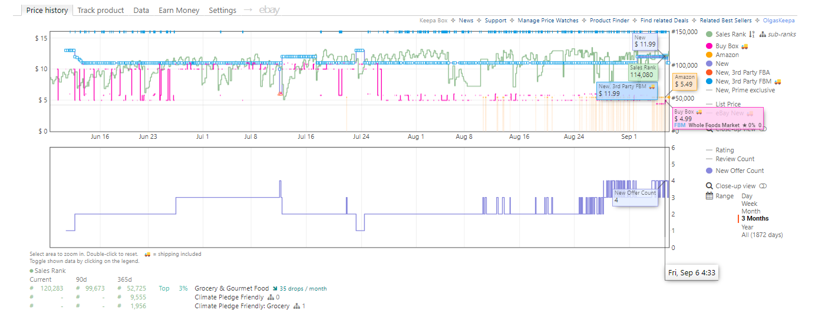825x310 pixels.
Task: Show the sub-ranks data
Action: (x=781, y=34)
